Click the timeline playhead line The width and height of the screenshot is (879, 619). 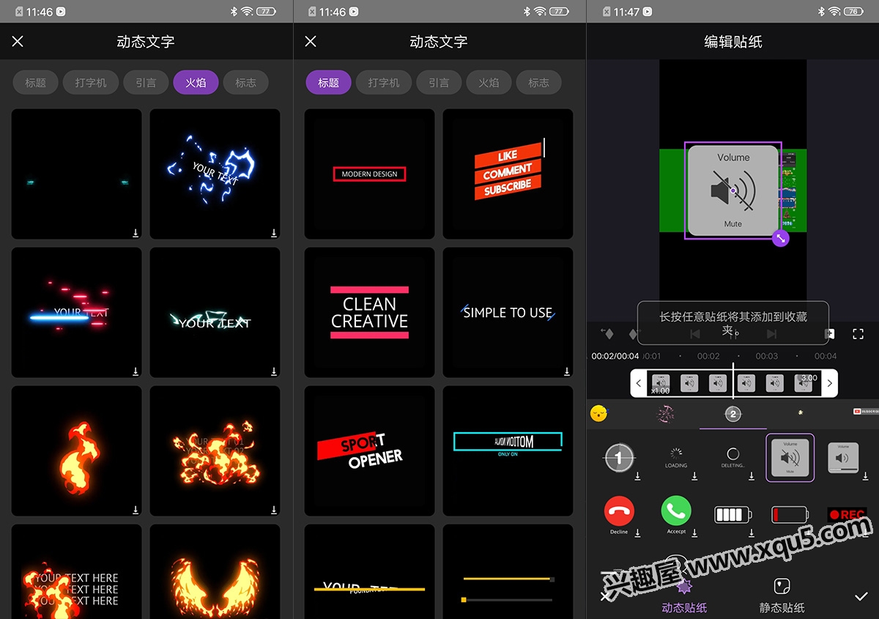733,381
